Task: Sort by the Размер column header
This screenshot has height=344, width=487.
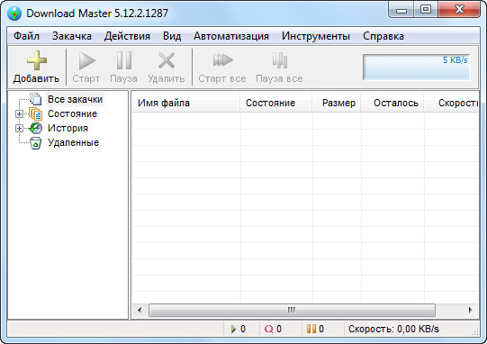Action: (337, 103)
